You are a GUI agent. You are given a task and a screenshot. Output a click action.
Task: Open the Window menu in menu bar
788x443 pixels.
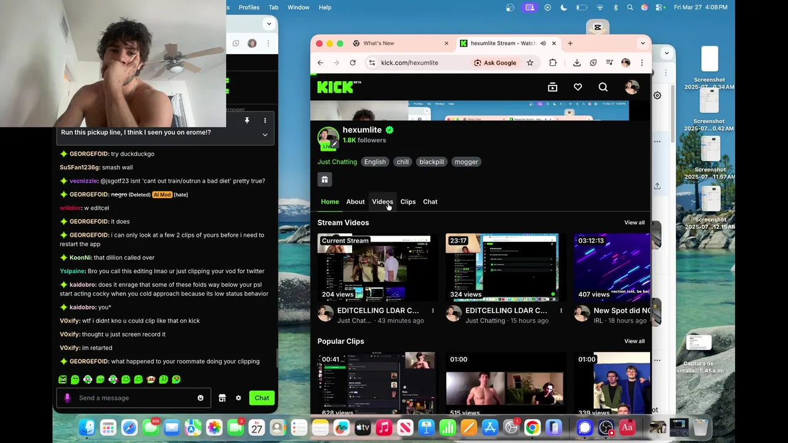299,7
